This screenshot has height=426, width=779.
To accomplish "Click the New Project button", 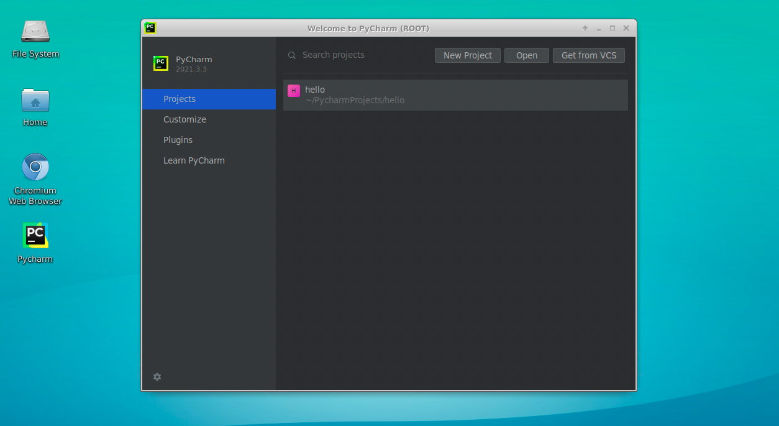I will click(x=468, y=55).
